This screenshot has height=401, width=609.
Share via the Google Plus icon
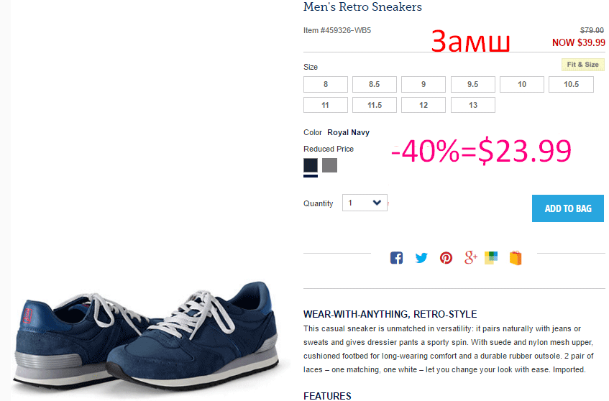pyautogui.click(x=471, y=257)
